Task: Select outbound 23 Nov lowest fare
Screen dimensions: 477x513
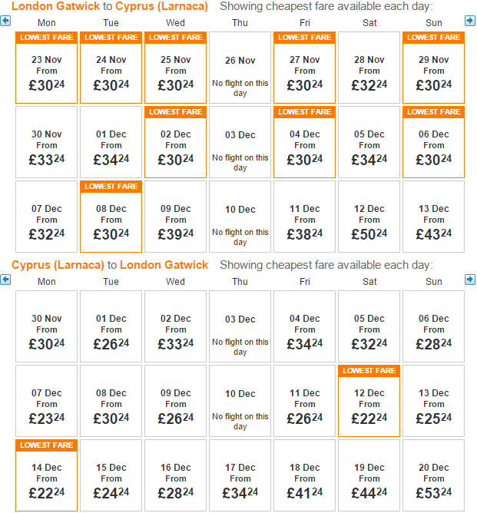Action: pyautogui.click(x=46, y=68)
